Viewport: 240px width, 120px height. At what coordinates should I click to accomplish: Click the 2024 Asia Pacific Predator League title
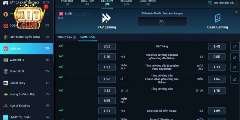pyautogui.click(x=162, y=13)
